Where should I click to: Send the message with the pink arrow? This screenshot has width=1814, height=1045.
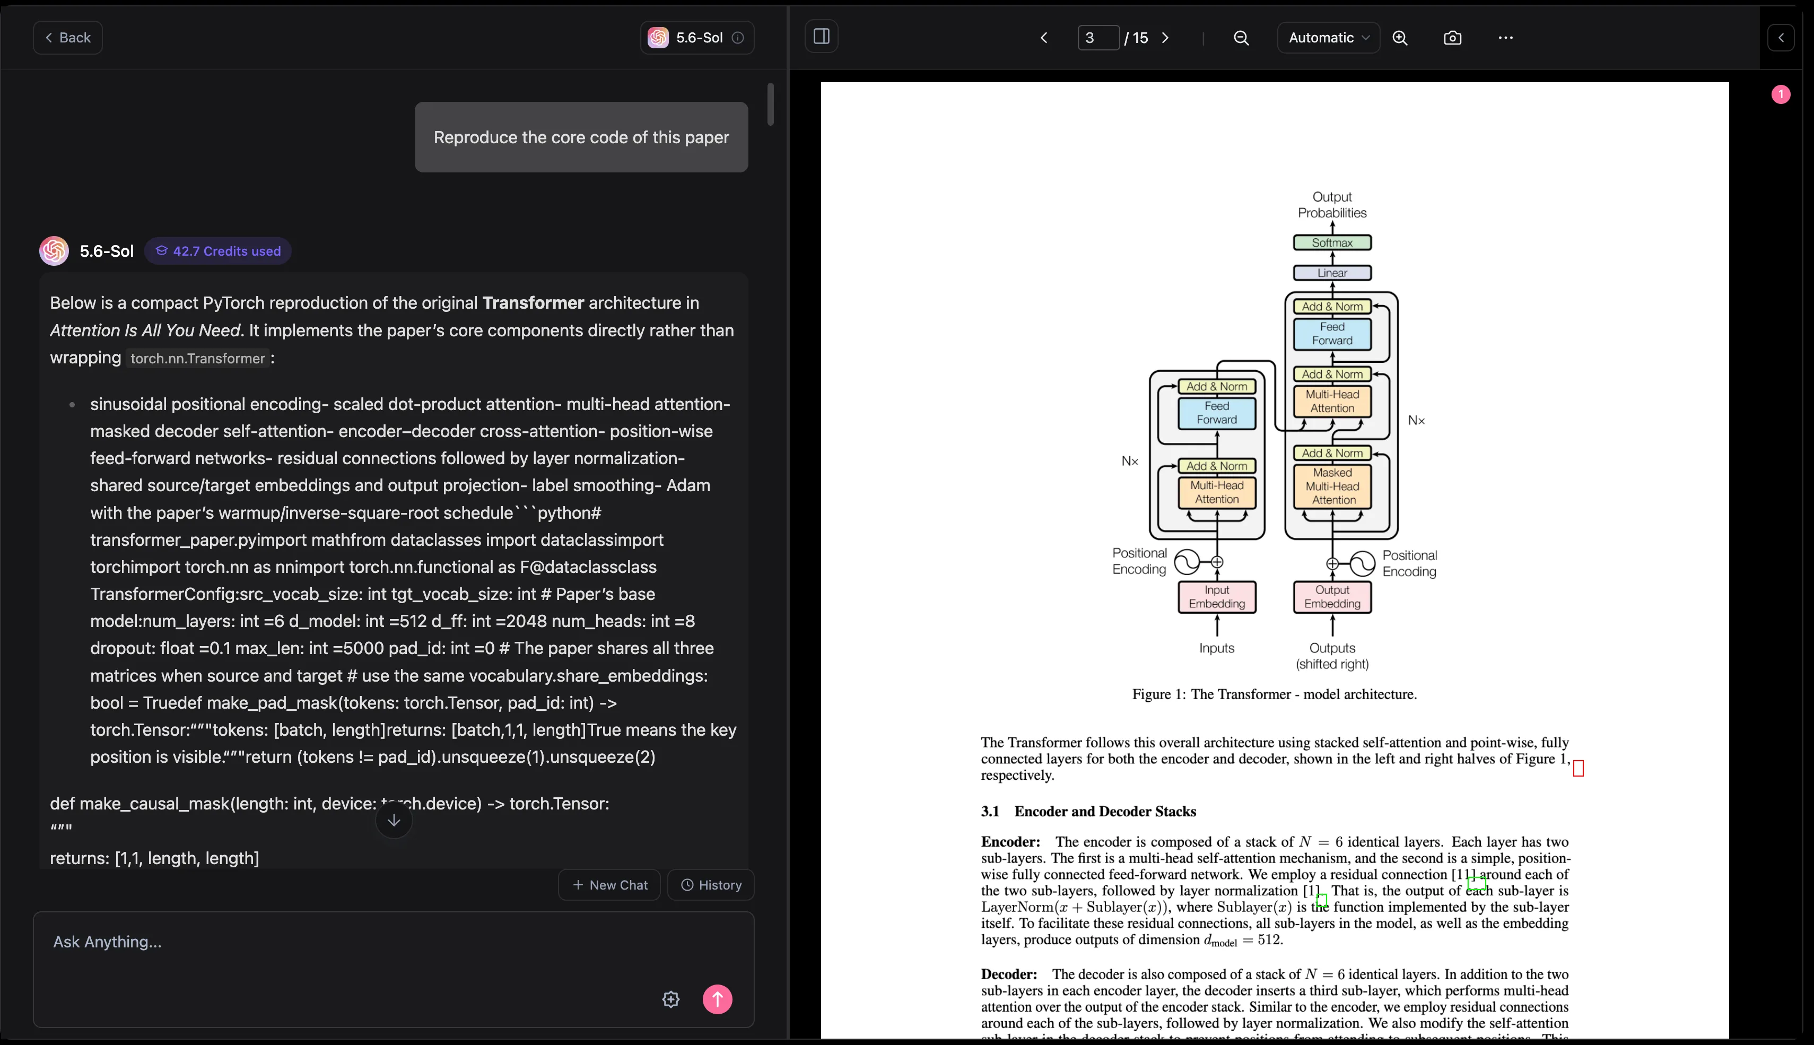point(718,999)
